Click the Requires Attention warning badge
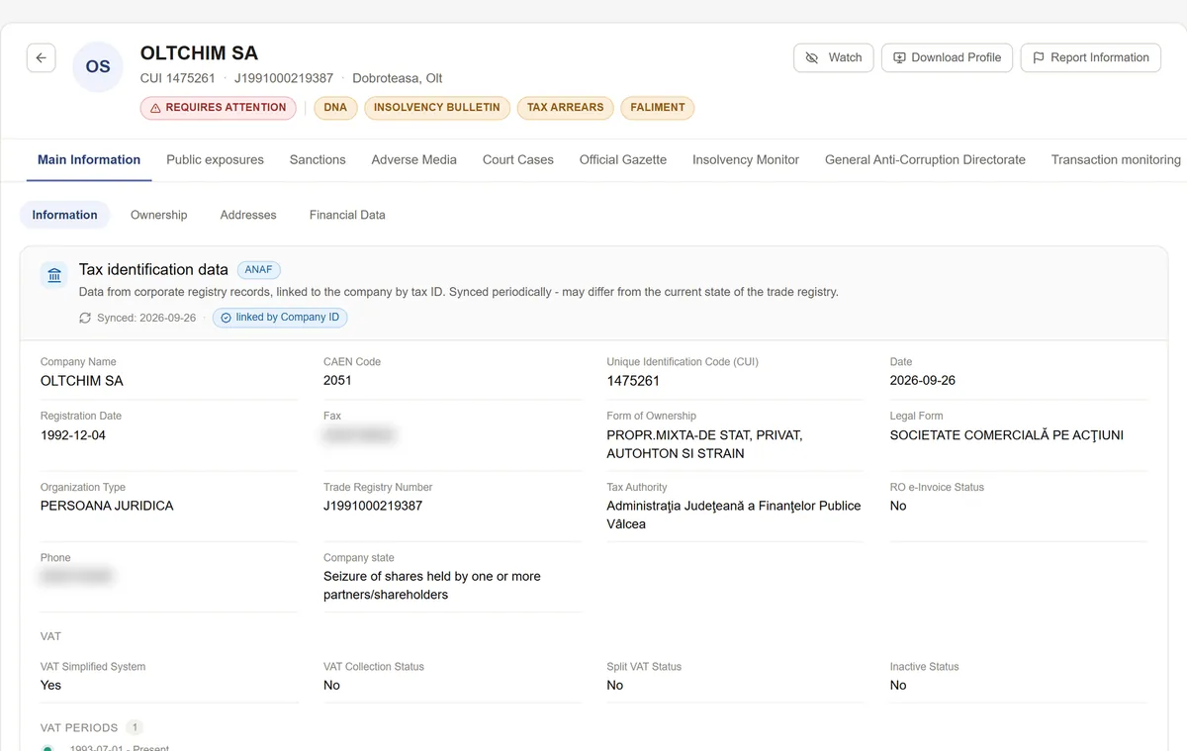 [x=218, y=108]
